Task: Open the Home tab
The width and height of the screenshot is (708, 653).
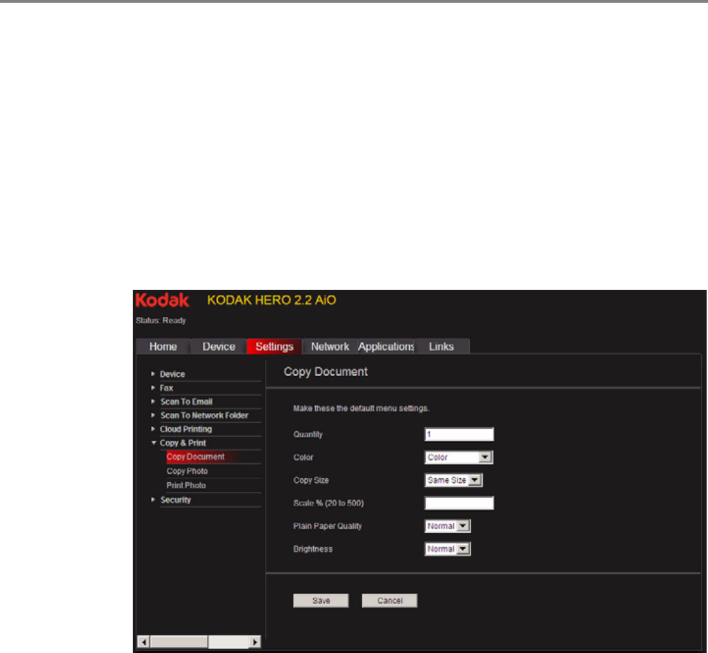Action: (x=163, y=347)
